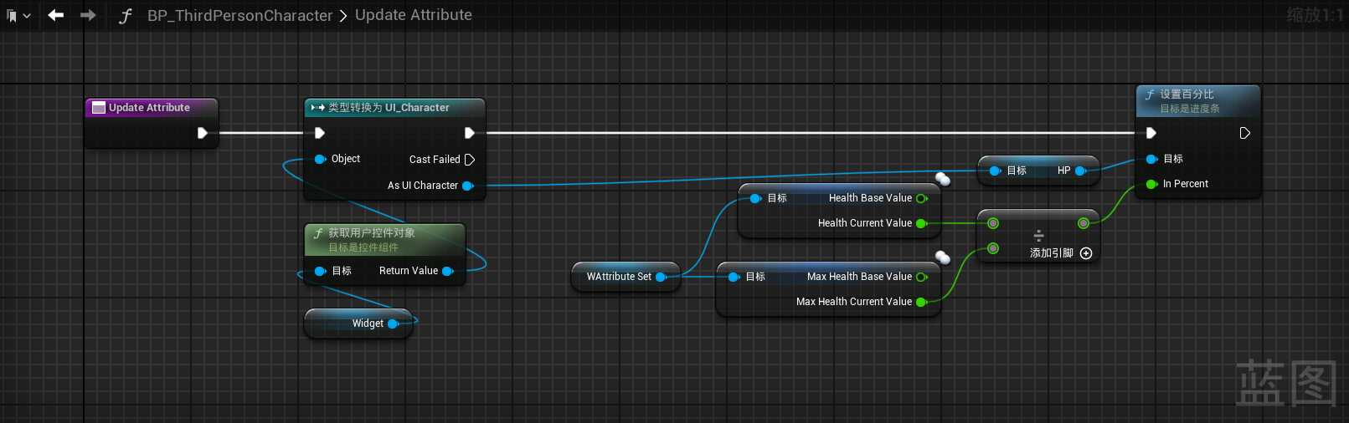Click the Object input pin on cast node
This screenshot has width=1349, height=423.
(320, 159)
